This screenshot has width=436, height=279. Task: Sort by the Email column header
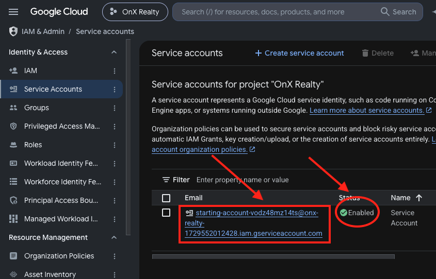tap(193, 198)
